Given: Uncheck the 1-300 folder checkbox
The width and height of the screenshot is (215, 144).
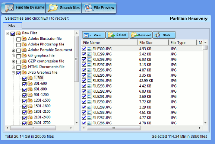Looking at the screenshot, I should point(25,79).
